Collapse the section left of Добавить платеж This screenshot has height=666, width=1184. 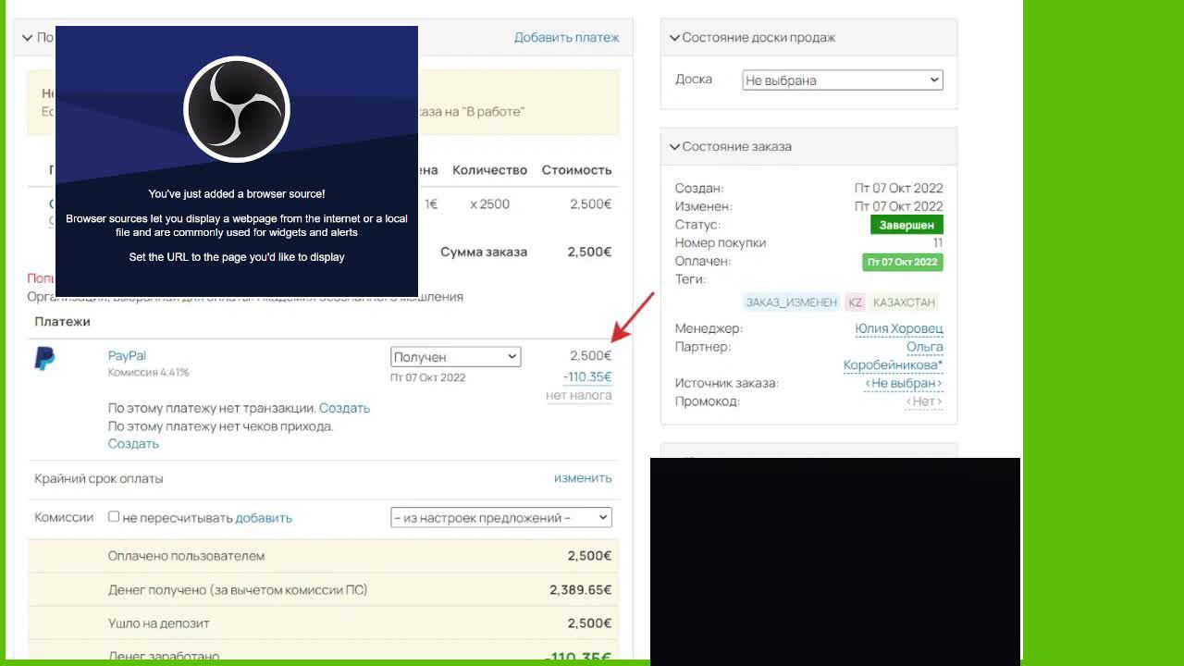pyautogui.click(x=28, y=38)
